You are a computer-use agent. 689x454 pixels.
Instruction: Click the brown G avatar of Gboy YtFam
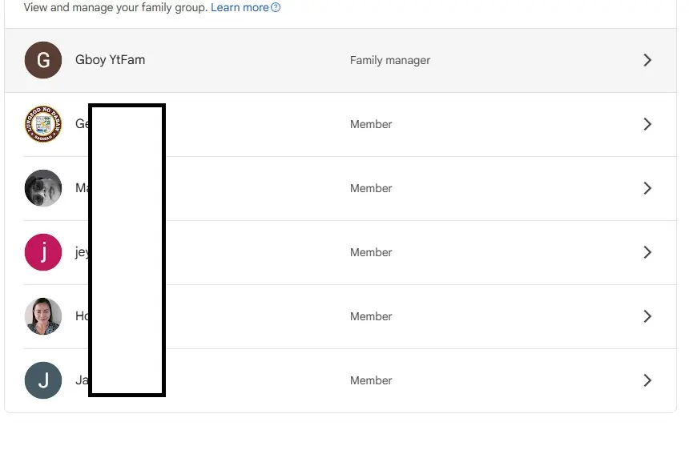(43, 60)
